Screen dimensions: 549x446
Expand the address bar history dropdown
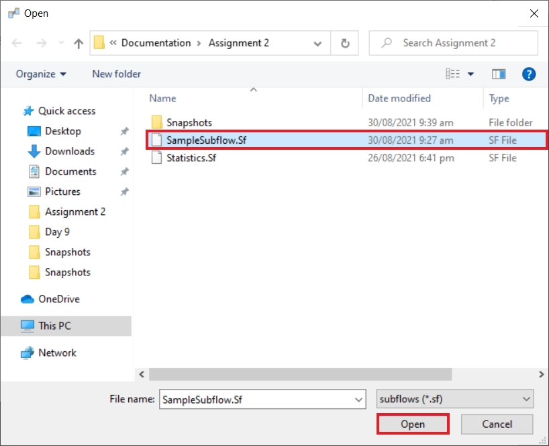[317, 43]
